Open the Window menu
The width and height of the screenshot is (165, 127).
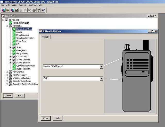click(x=32, y=5)
